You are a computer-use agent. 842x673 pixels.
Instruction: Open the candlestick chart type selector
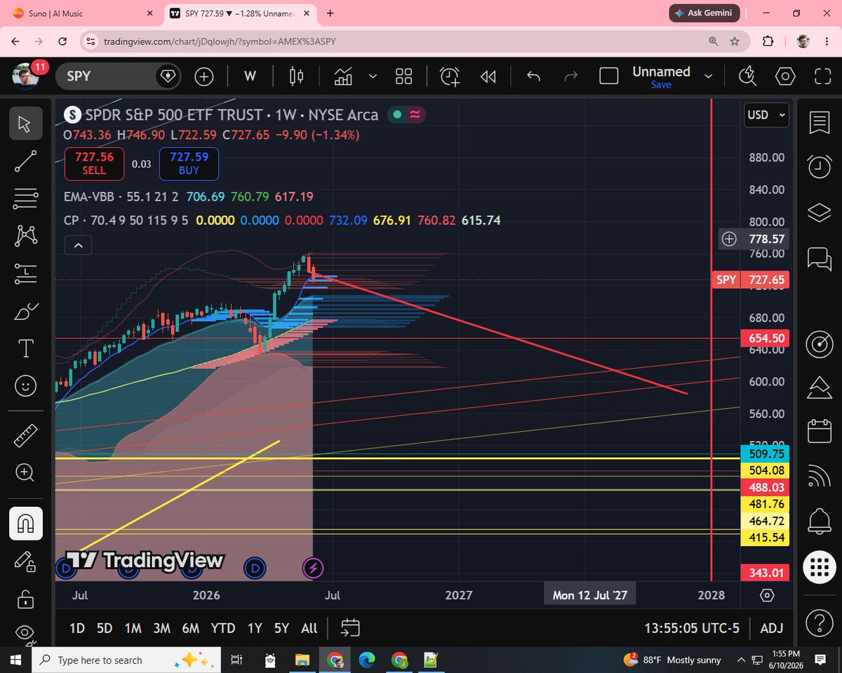pyautogui.click(x=297, y=76)
